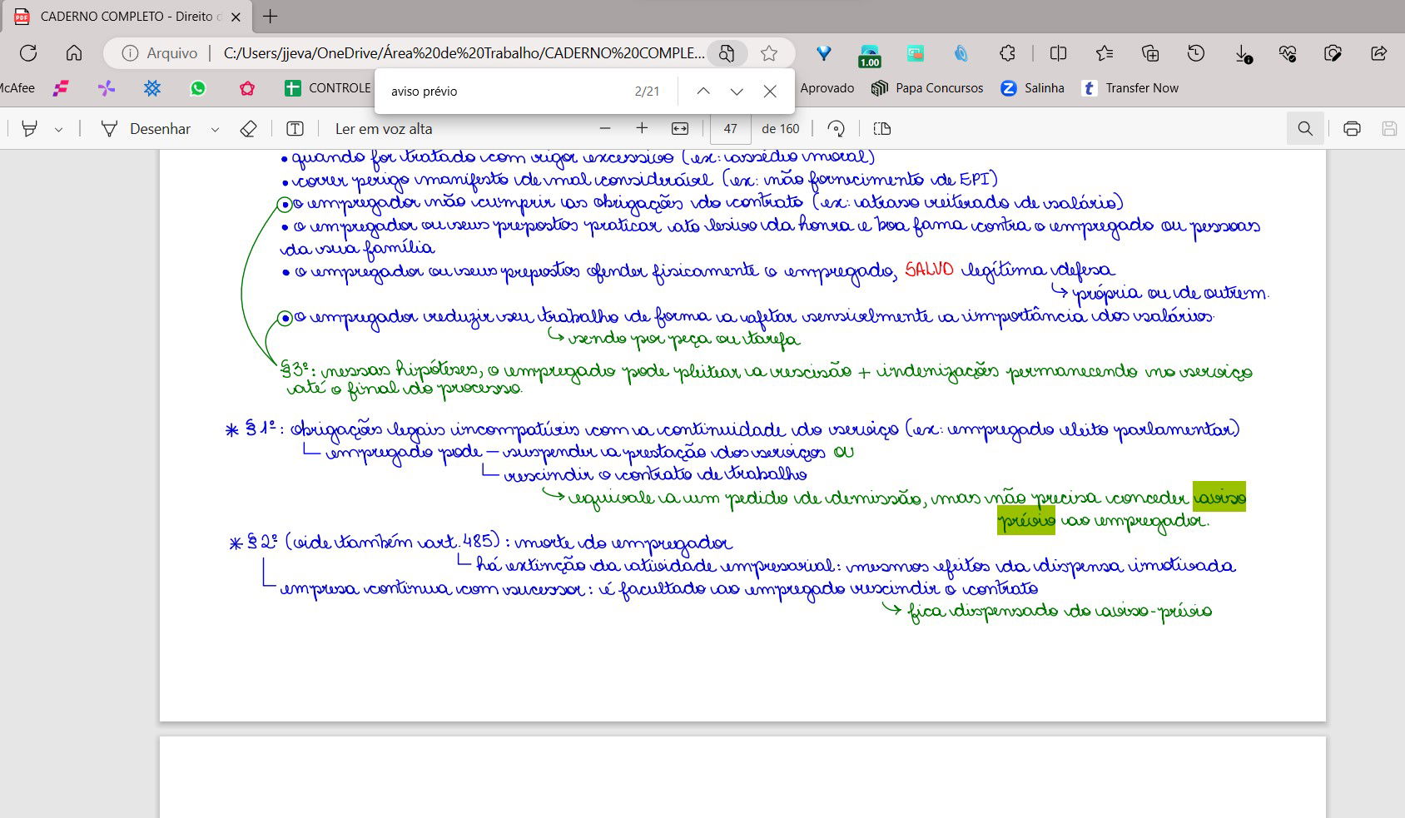
Task: Open the Papa Concursos bookmark
Action: point(926,88)
